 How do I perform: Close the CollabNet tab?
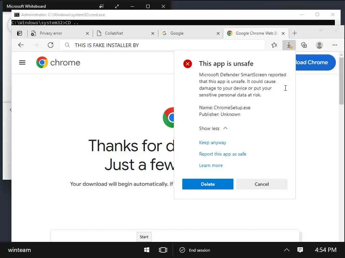point(153,33)
